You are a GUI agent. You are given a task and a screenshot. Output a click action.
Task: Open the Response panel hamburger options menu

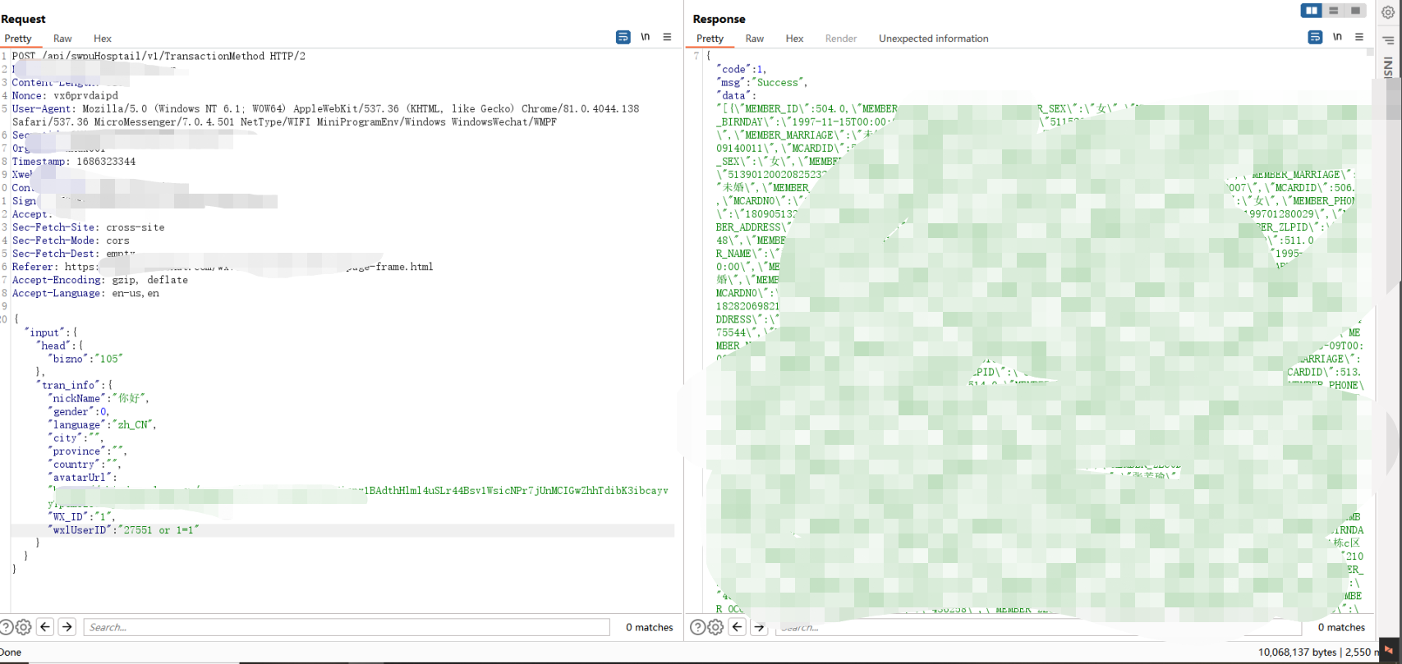[x=1359, y=37]
